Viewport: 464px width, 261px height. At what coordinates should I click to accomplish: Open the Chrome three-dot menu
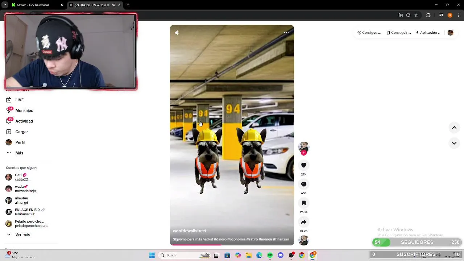point(459,15)
